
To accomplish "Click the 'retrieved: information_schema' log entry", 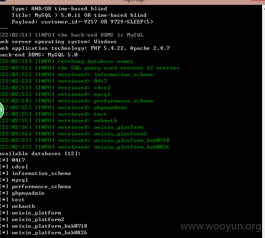I will pos(77,75).
